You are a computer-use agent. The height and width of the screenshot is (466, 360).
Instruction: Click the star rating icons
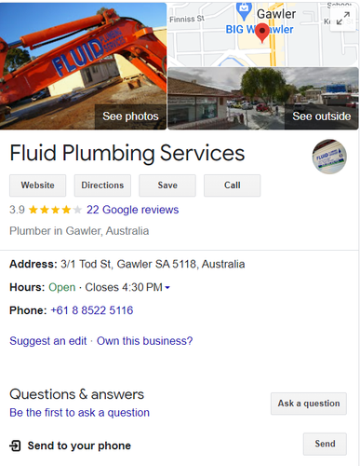pos(55,210)
